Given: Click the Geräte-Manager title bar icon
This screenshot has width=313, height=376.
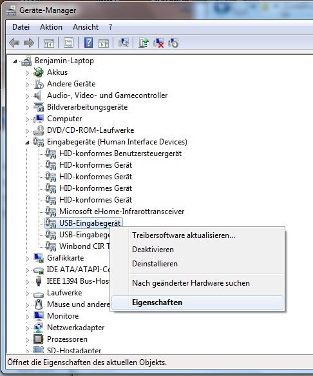Looking at the screenshot, I should [11, 10].
